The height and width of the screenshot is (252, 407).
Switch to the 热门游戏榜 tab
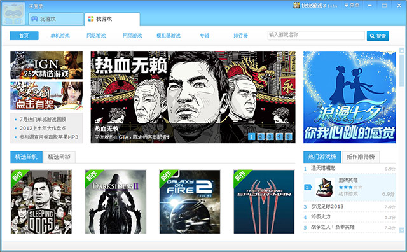322,157
